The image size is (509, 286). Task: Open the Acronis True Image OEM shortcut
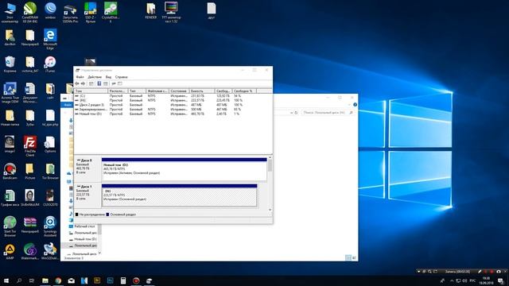point(10,92)
